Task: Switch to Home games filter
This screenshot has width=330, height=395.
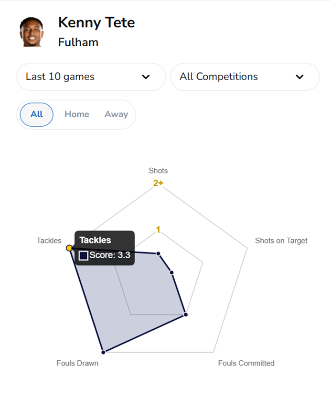Action: pos(77,114)
